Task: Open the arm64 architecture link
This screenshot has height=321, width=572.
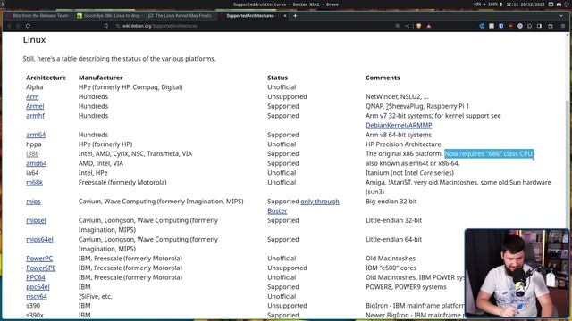Action: click(x=36, y=135)
